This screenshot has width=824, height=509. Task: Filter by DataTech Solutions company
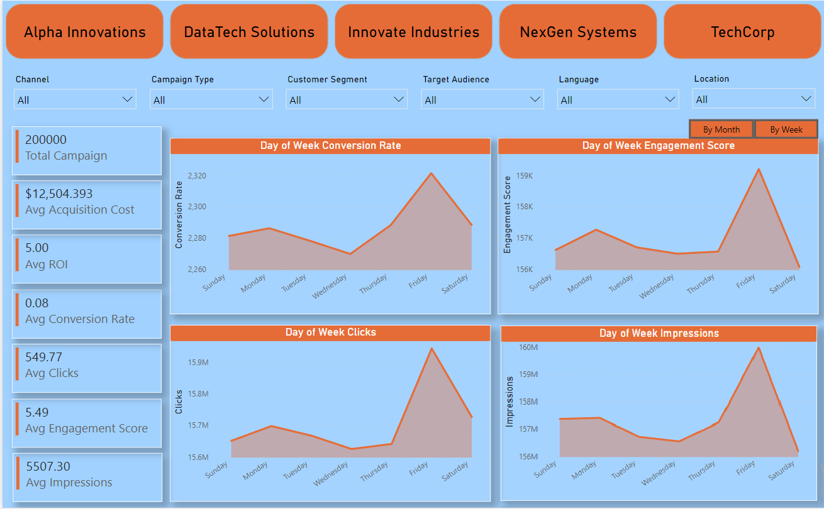[x=249, y=32]
